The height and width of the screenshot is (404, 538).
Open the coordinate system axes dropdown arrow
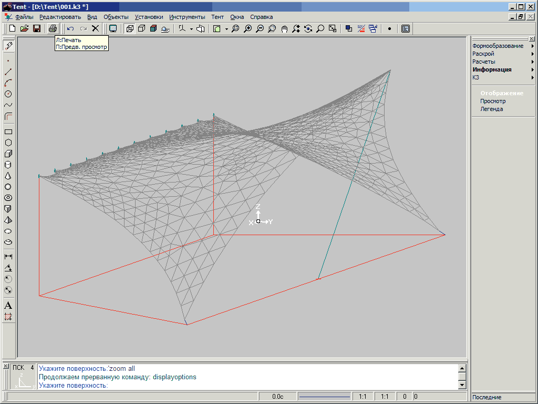[191, 29]
